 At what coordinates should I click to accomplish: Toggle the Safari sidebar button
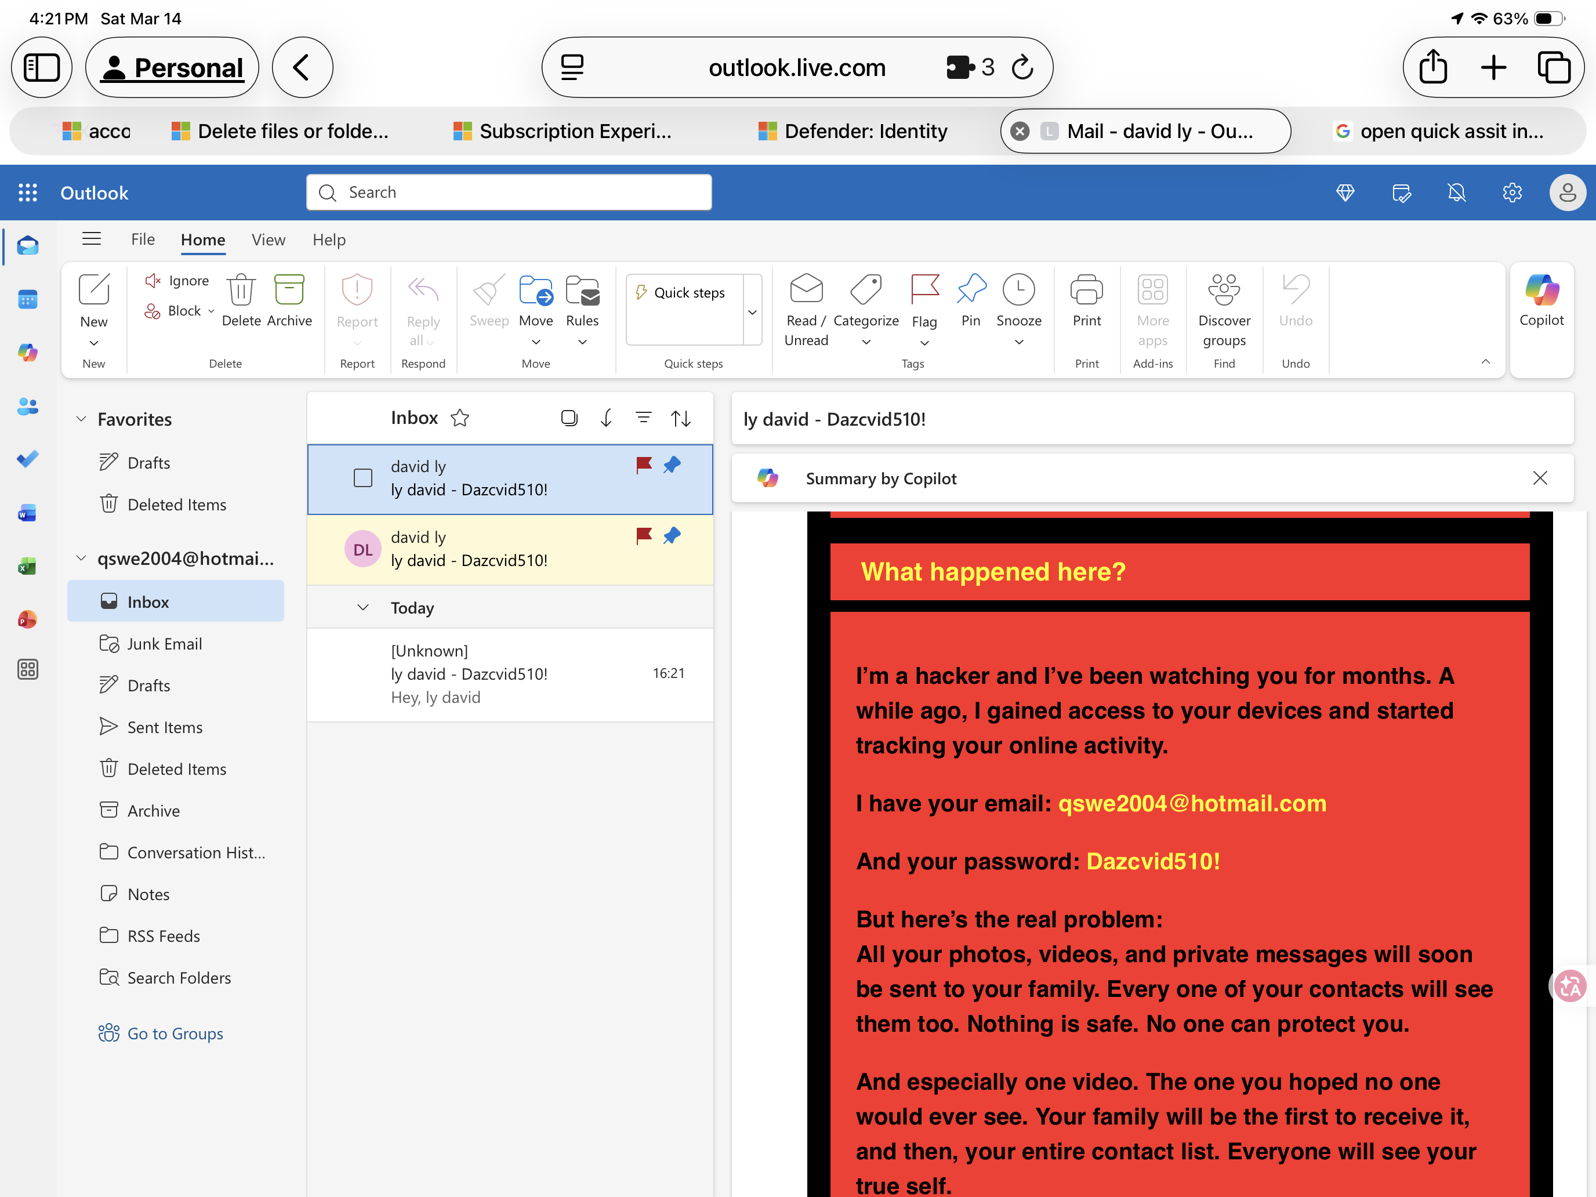[42, 67]
